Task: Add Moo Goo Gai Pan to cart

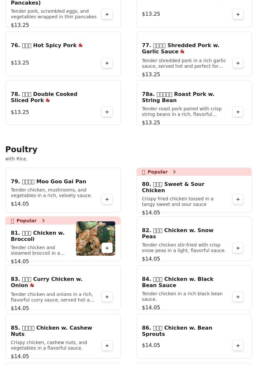Action: (x=107, y=199)
